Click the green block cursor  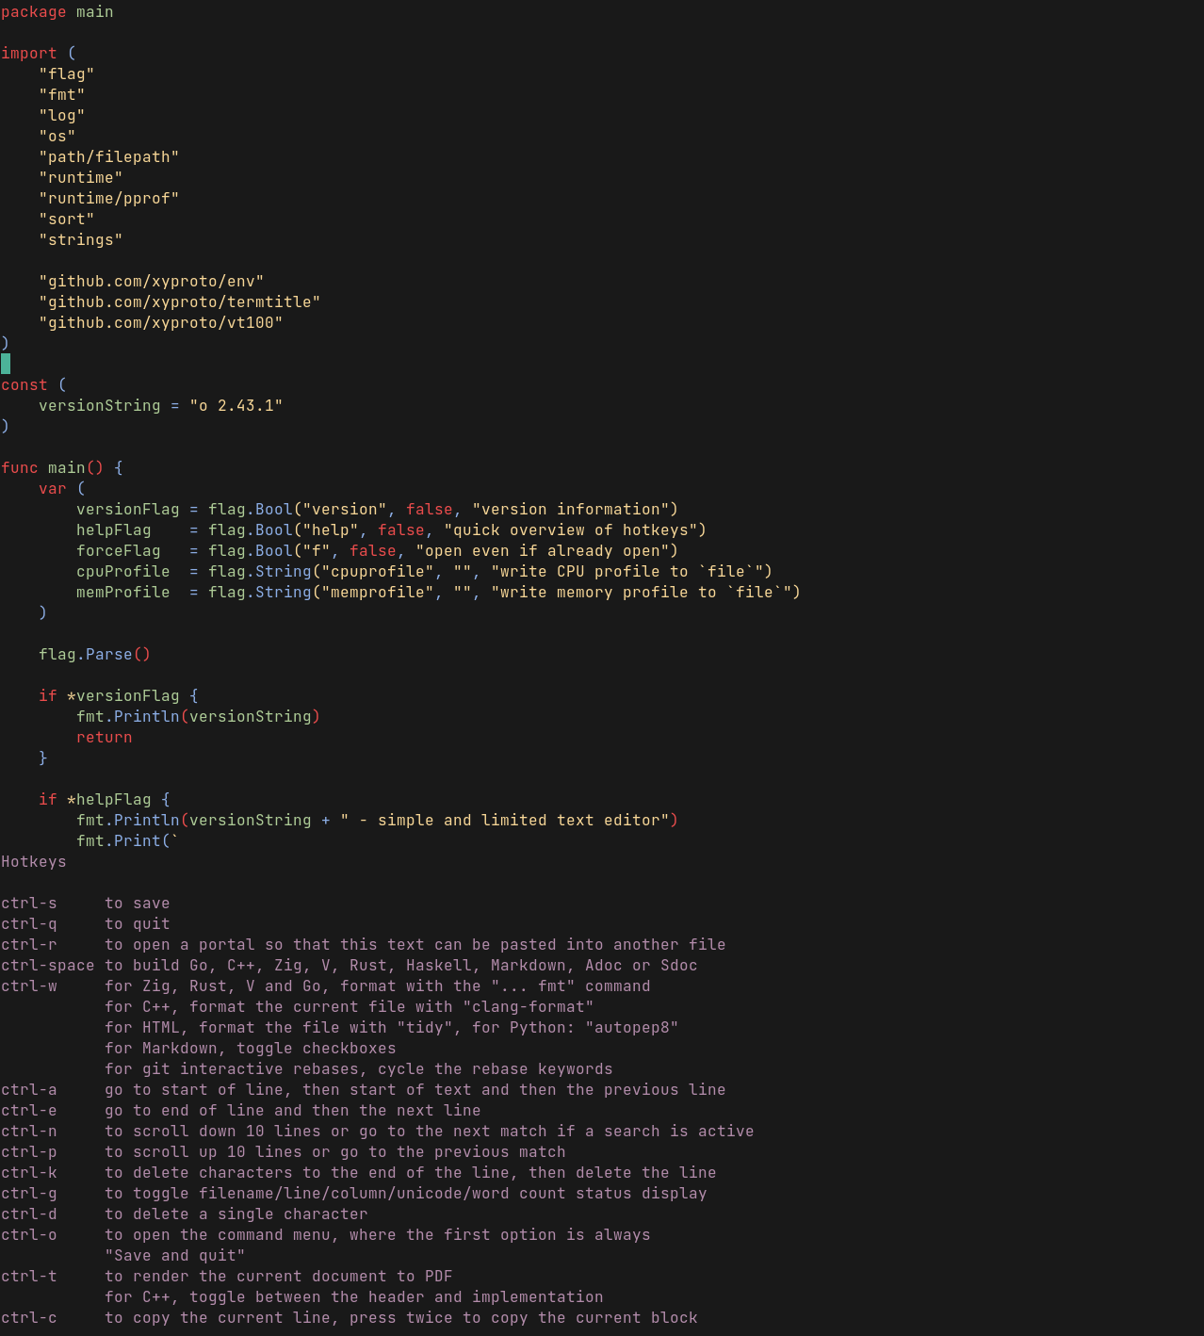(x=6, y=364)
